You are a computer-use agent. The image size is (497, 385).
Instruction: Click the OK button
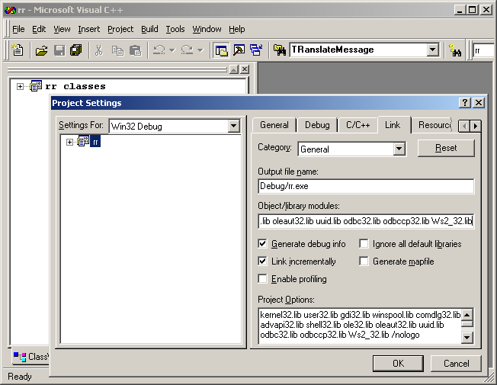click(398, 363)
